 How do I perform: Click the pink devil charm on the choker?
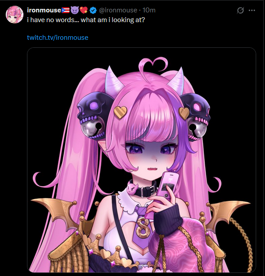click(132, 189)
